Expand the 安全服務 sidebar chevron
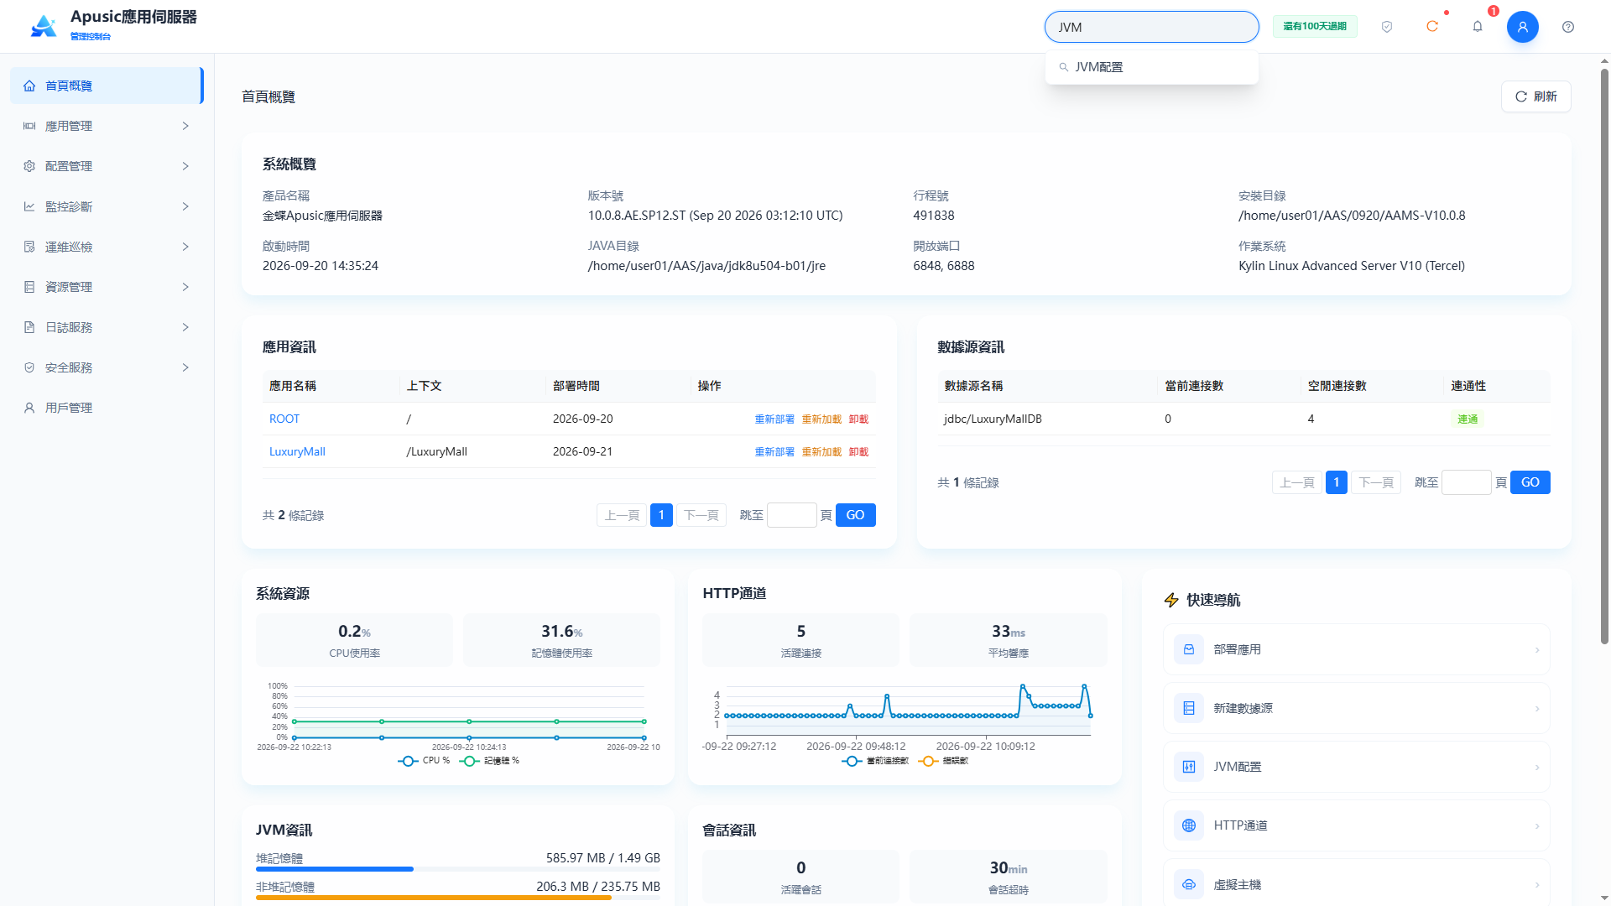The height and width of the screenshot is (906, 1611). (x=185, y=367)
